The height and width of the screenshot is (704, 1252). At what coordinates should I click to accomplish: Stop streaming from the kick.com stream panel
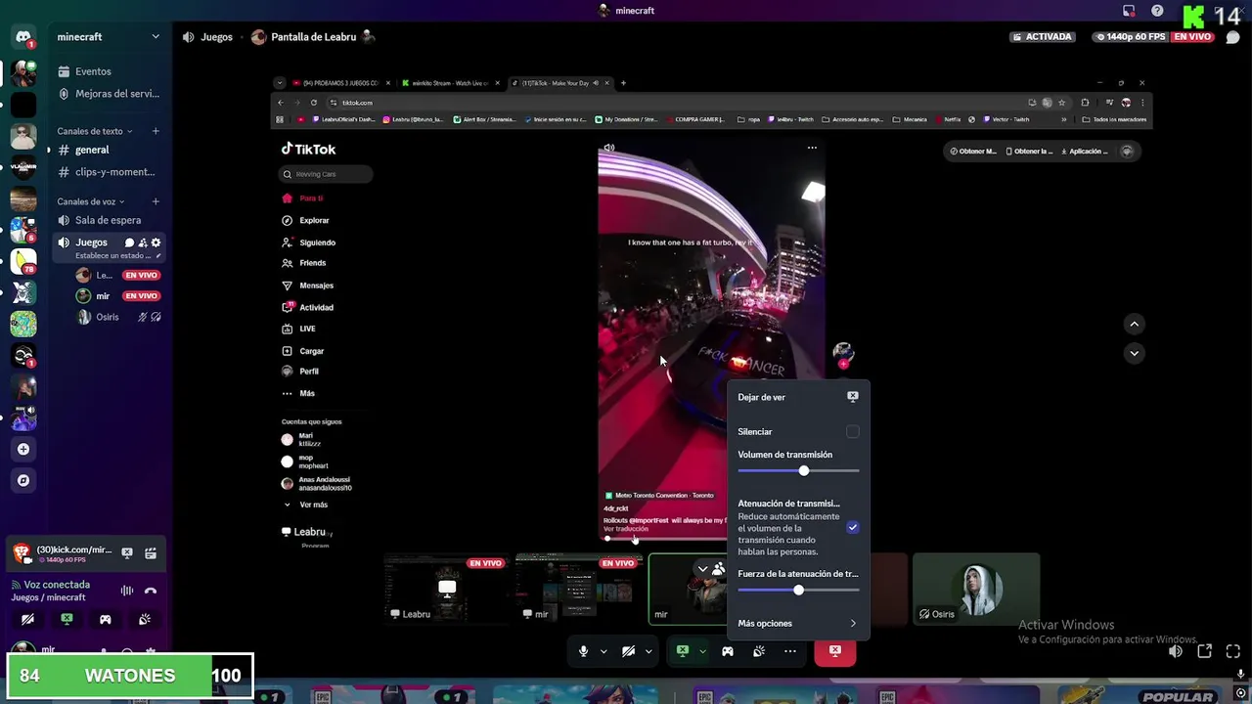coord(127,553)
